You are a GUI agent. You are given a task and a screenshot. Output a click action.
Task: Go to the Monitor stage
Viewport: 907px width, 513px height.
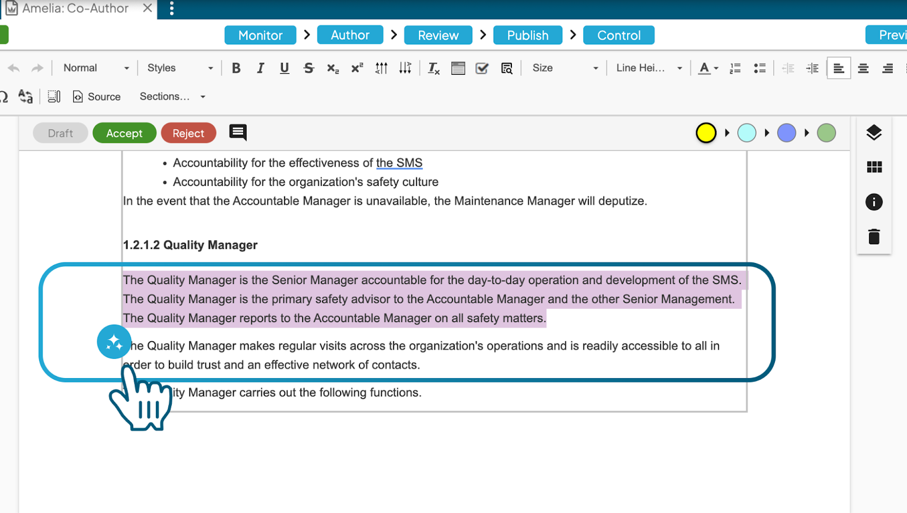[260, 35]
